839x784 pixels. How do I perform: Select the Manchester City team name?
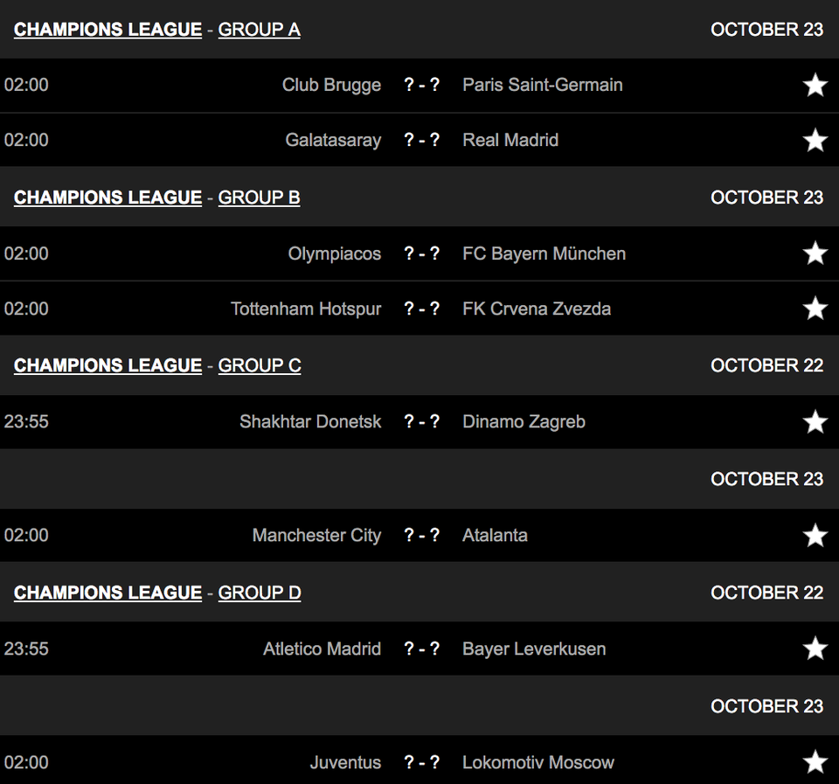pos(316,535)
